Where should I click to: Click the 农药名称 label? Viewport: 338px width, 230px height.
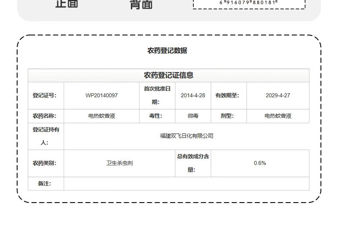44,116
